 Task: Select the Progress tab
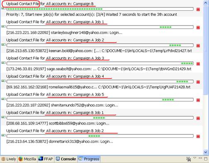pyautogui.click(x=89, y=159)
